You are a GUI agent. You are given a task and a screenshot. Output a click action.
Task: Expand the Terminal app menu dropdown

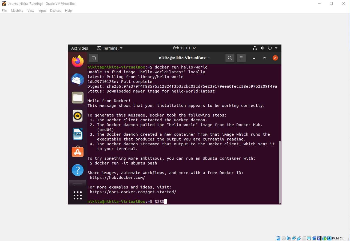pos(110,48)
